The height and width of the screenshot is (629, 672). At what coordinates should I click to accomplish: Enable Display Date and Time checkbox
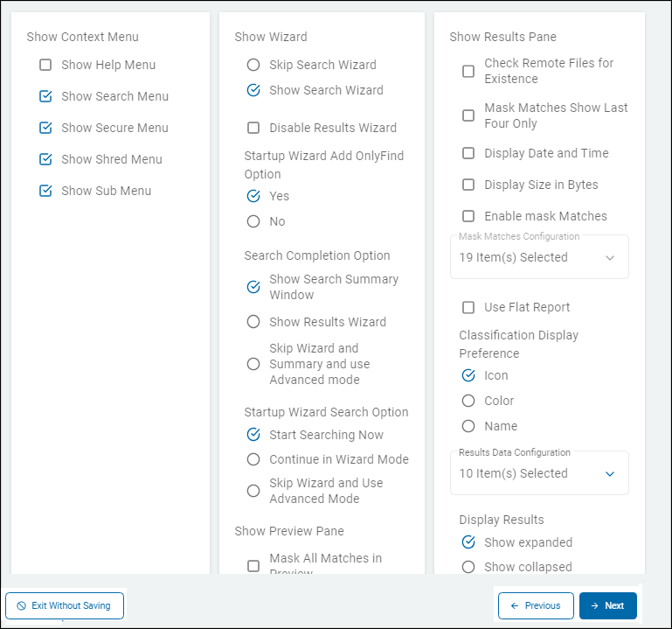[x=468, y=153]
